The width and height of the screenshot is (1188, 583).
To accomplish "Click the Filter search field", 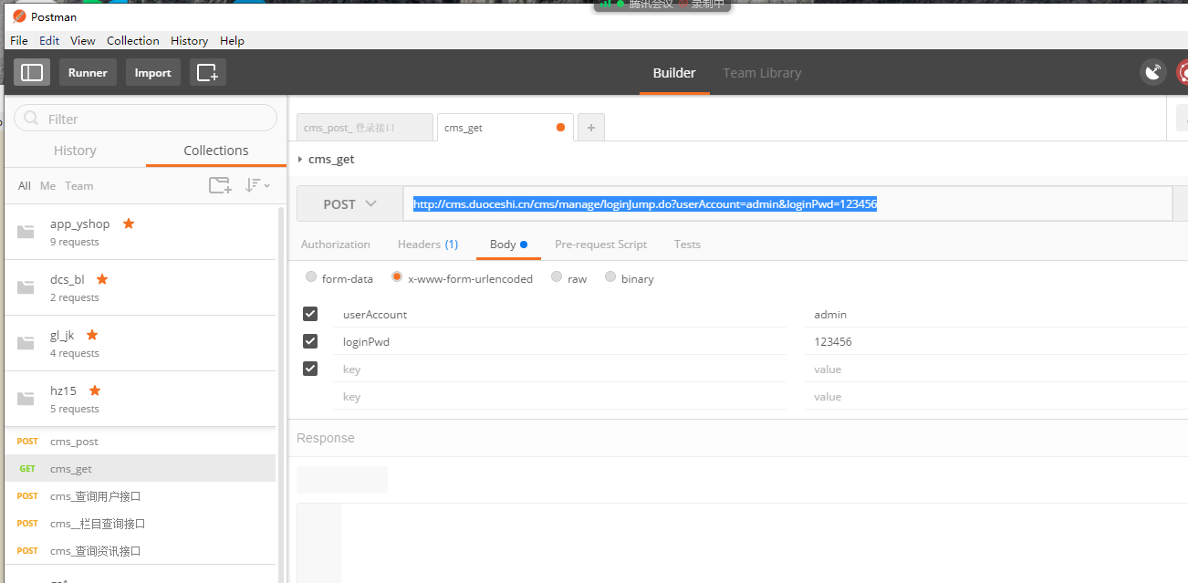I will [145, 119].
